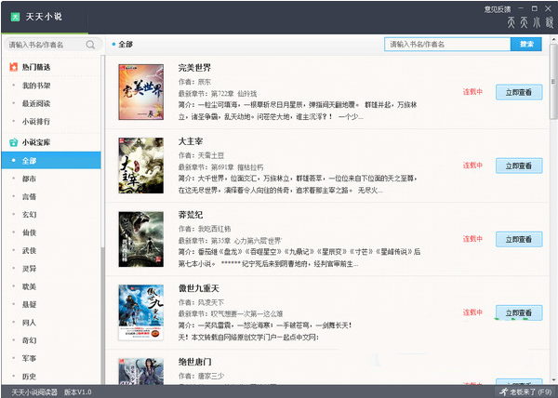Click the 大主宰 title text

[191, 141]
